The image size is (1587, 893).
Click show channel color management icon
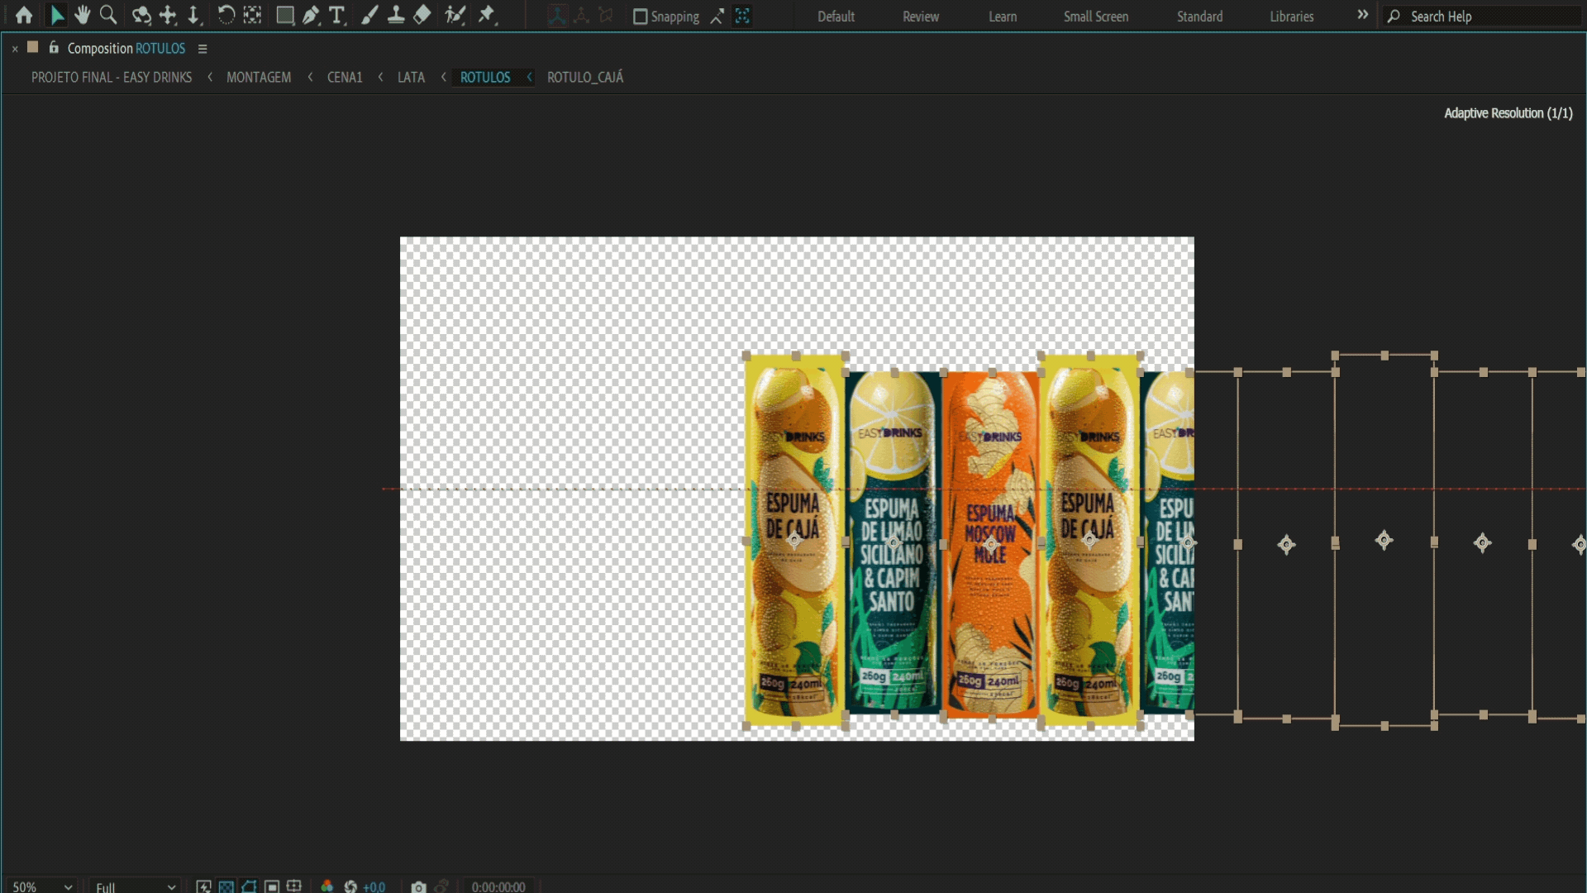(327, 886)
